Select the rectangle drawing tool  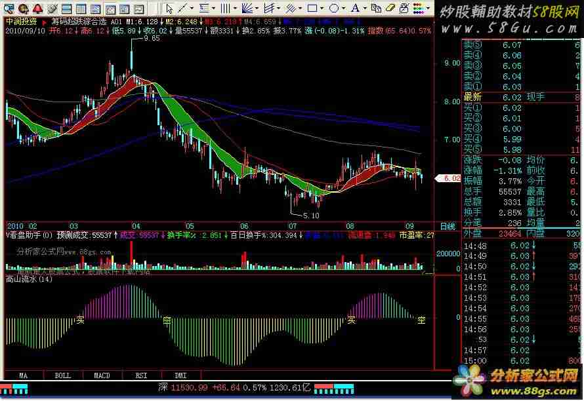click(x=312, y=9)
